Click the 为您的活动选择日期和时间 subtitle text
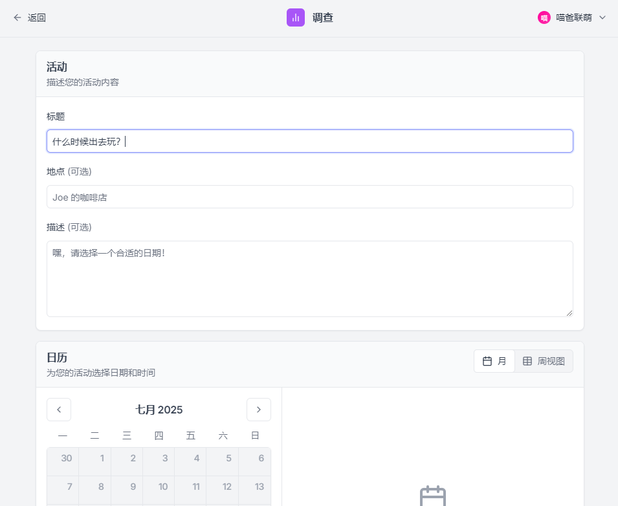This screenshot has height=506, width=618. tap(101, 373)
